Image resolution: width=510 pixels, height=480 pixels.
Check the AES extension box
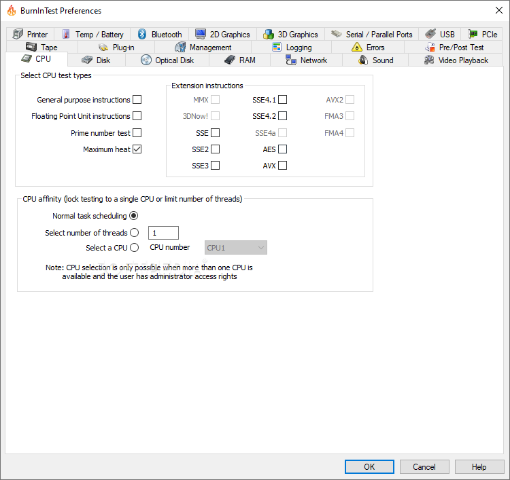(283, 149)
